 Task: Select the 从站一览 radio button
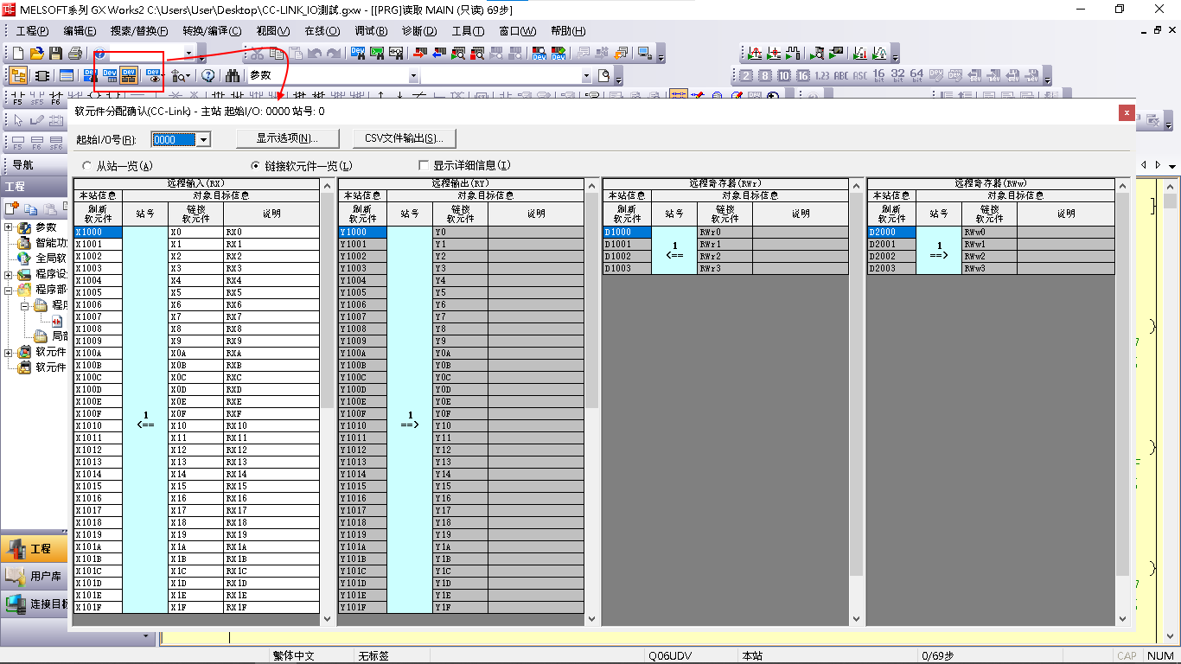click(x=86, y=166)
